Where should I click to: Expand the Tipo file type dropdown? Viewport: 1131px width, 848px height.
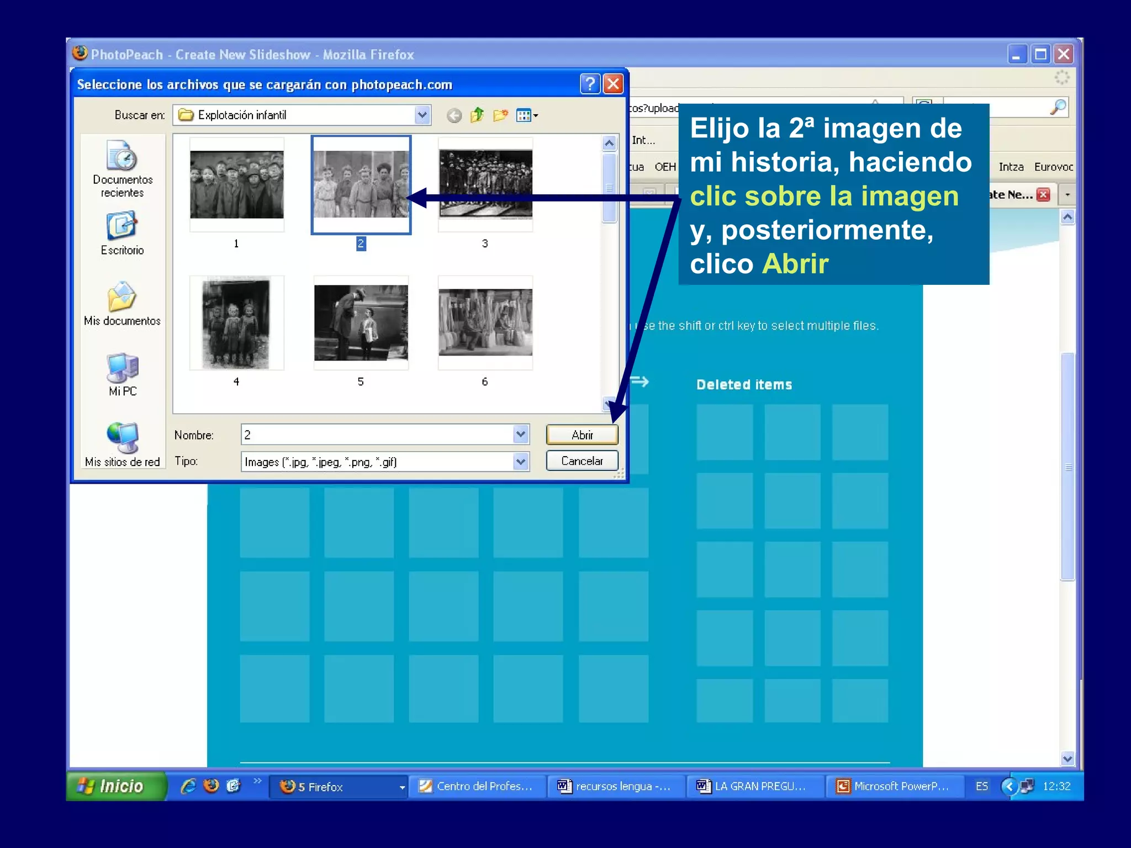pyautogui.click(x=520, y=462)
